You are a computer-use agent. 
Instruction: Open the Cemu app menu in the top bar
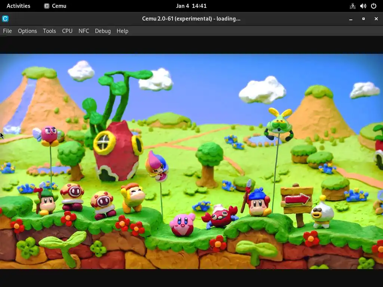[x=55, y=6]
